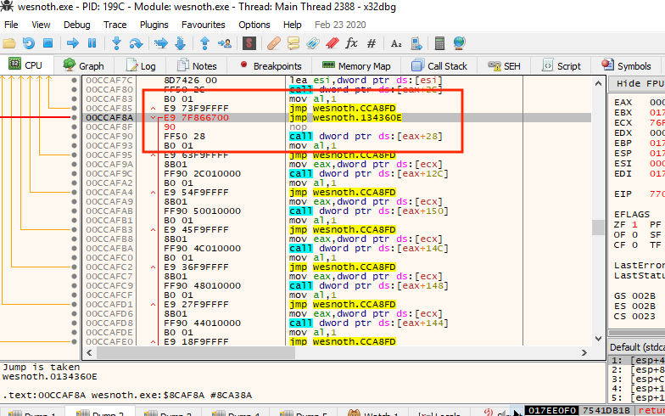
Task: Open the Comments icon in toolbar
Action: point(293,42)
